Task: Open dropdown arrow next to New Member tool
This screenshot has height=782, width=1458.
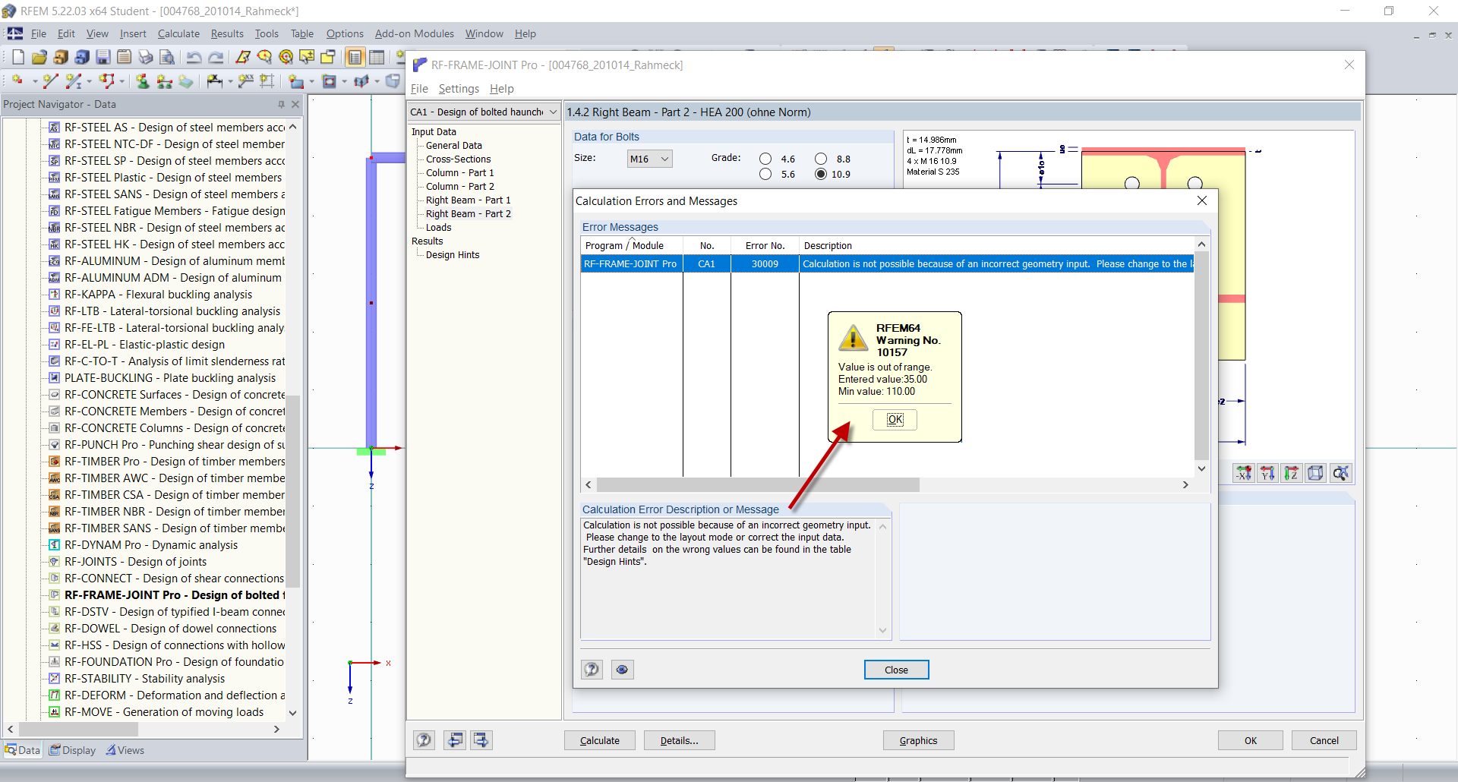Action: coord(90,81)
